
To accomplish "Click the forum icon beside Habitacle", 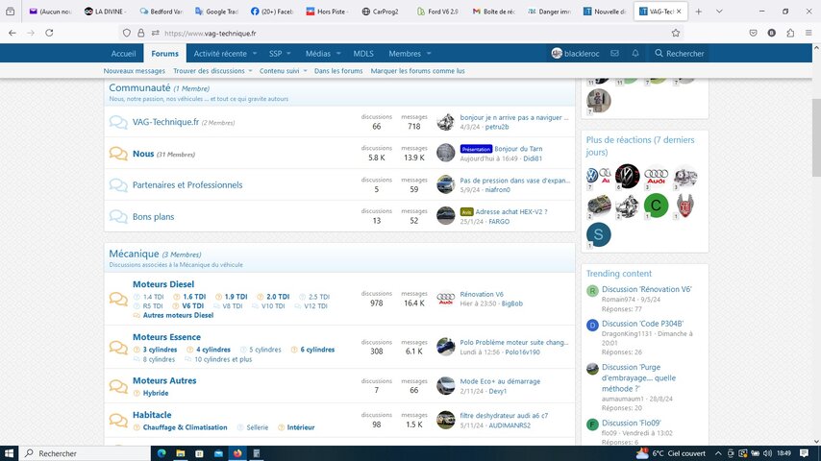I will tap(118, 421).
